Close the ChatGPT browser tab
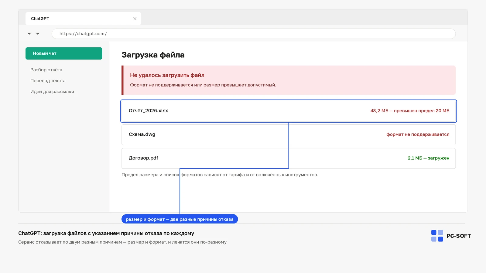The width and height of the screenshot is (486, 273). click(x=135, y=19)
